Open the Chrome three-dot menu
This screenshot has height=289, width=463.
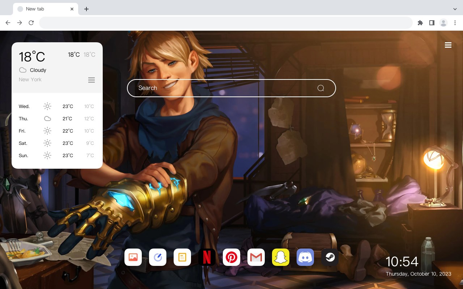pos(455,23)
